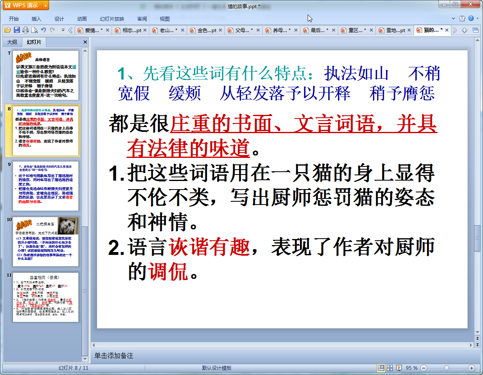Image resolution: width=483 pixels, height=375 pixels.
Task: Collapse the ribbon with the chevron near the shirt icon
Action: pos(453,19)
